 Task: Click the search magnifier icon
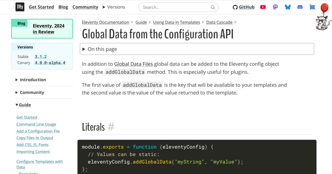point(213,7)
